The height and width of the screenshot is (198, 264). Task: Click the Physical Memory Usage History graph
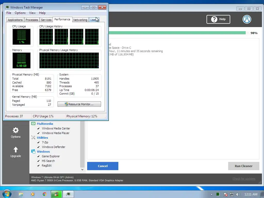69,60
